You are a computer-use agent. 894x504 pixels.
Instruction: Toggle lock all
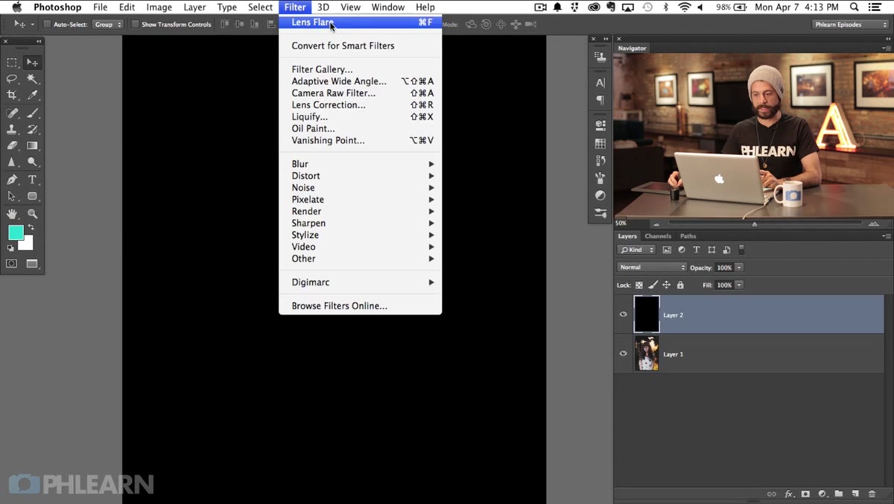pos(680,285)
